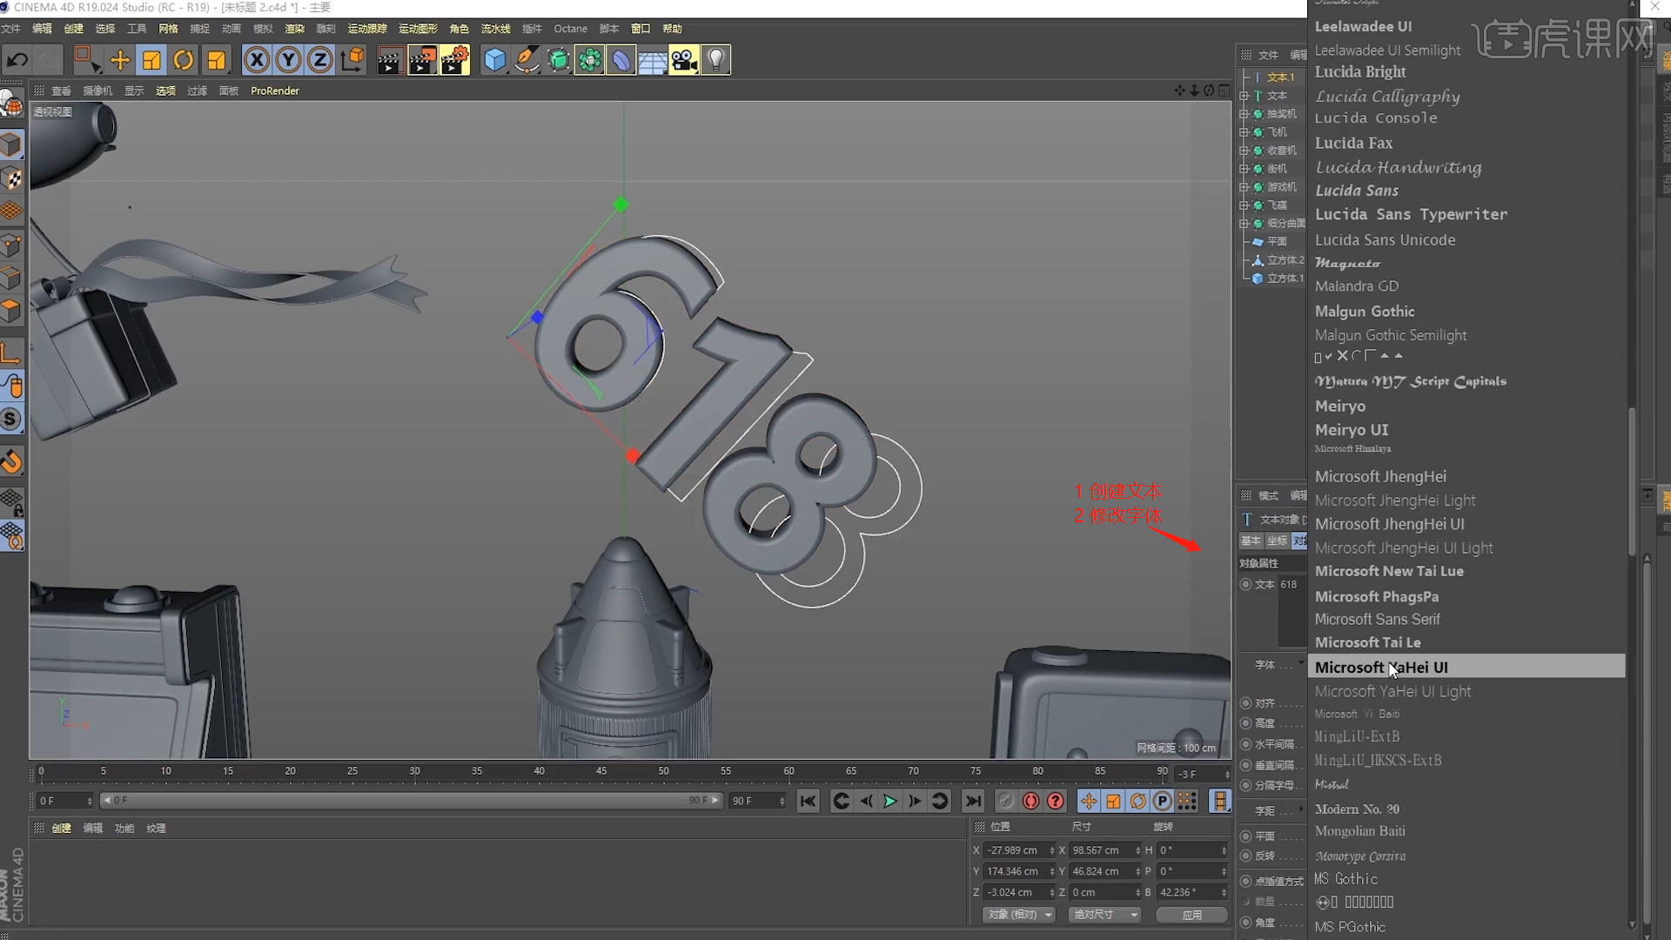The height and width of the screenshot is (940, 1671).
Task: Click Render to Picture Viewer icon
Action: pos(422,59)
